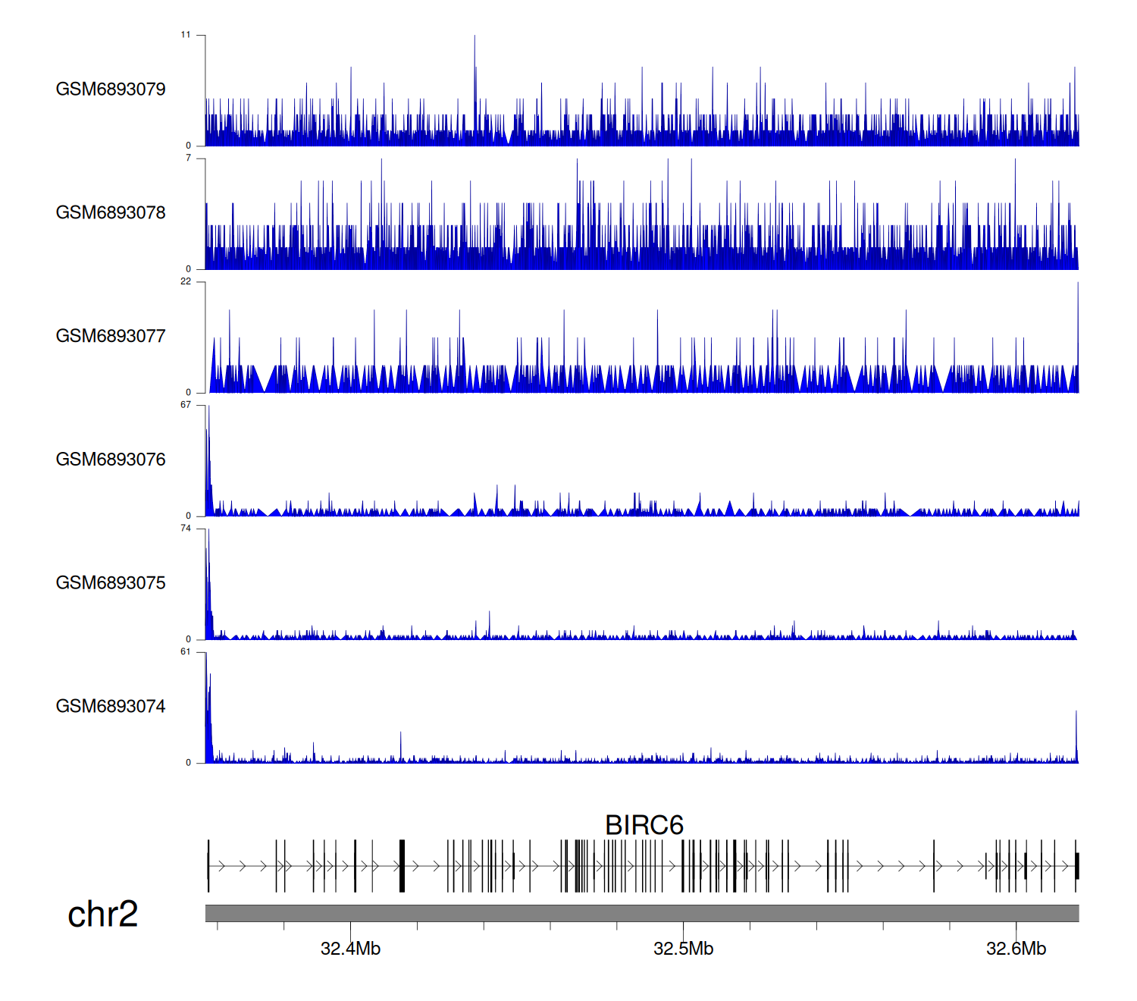
Task: Click the GSM6893079 track label
Action: point(111,89)
